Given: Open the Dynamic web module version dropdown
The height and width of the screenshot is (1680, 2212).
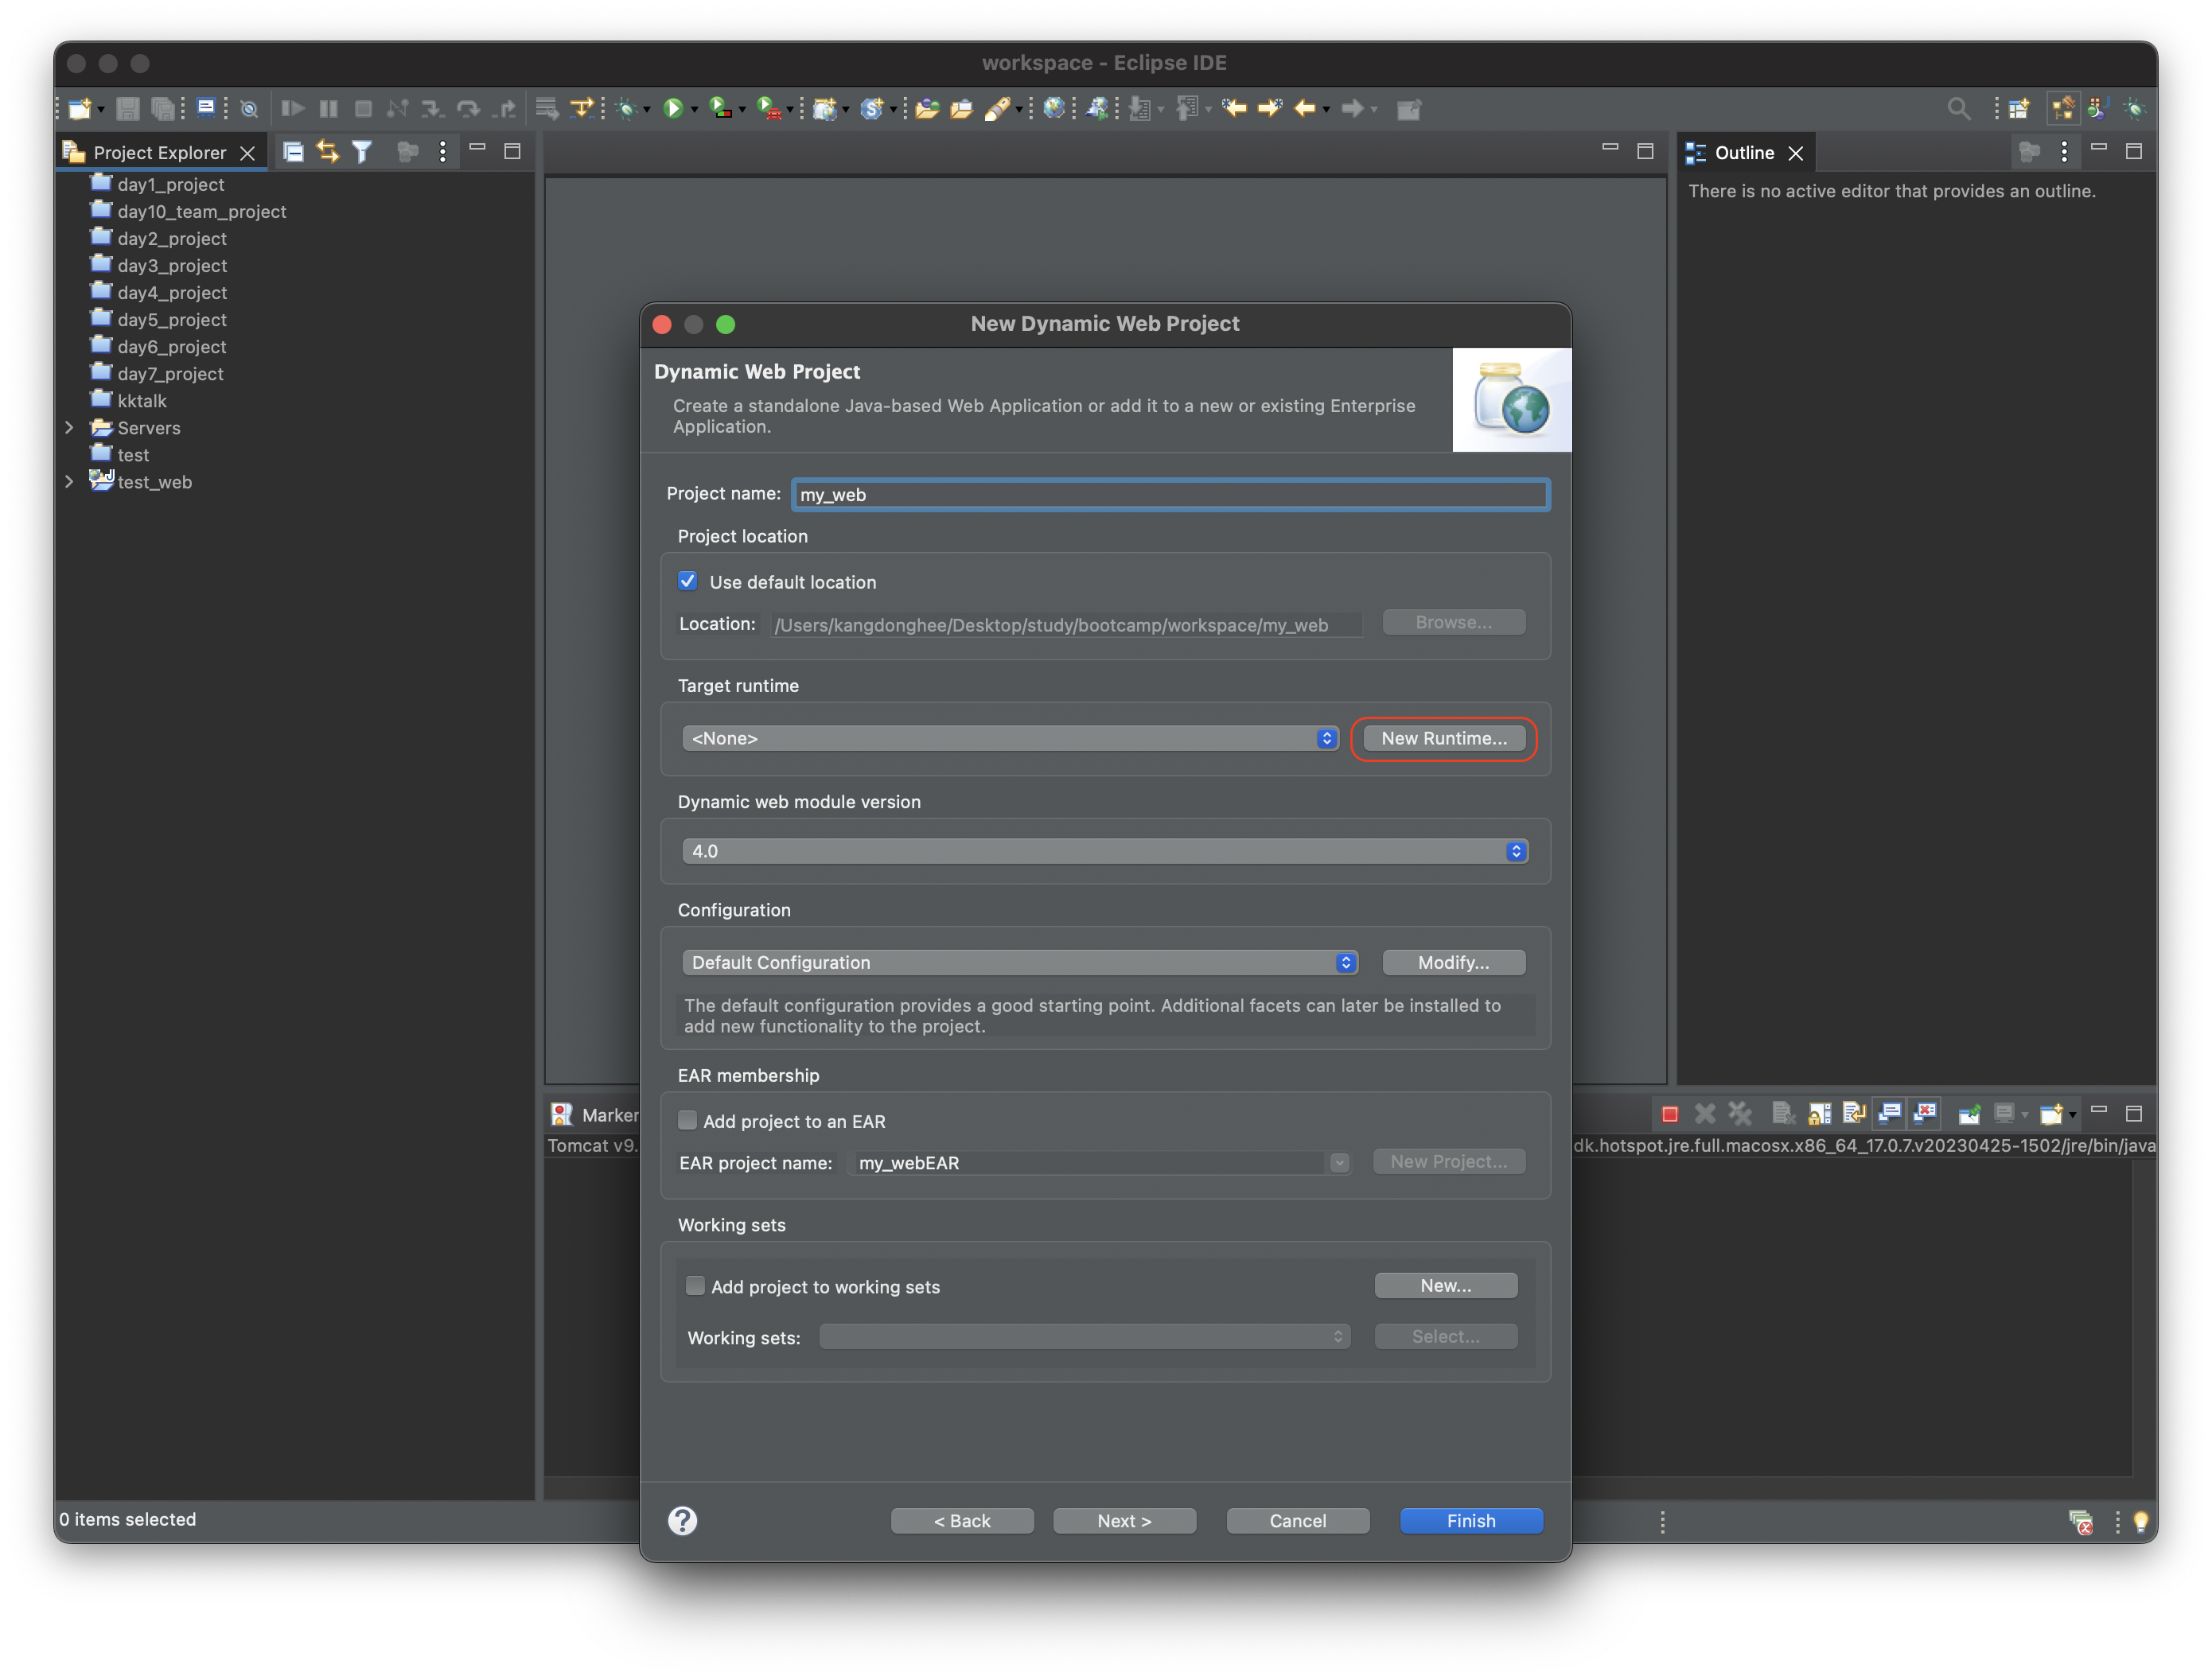Looking at the screenshot, I should 1105,851.
